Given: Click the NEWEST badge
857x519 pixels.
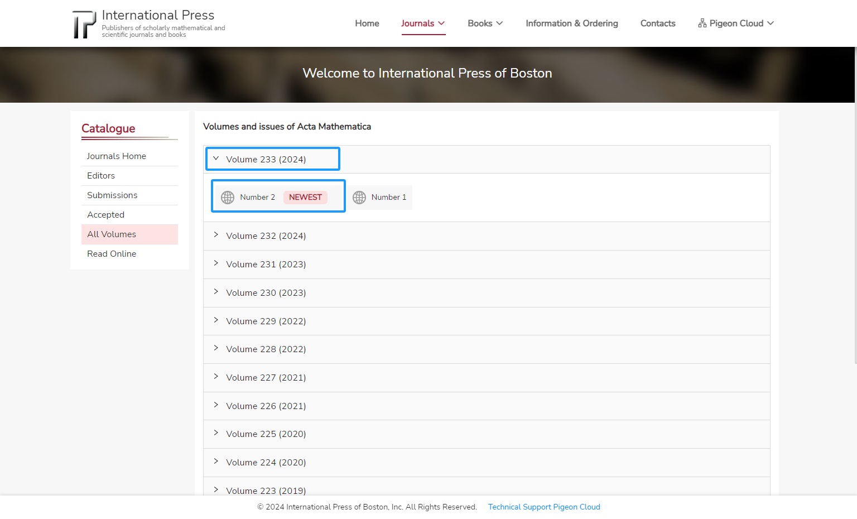Looking at the screenshot, I should pyautogui.click(x=305, y=197).
